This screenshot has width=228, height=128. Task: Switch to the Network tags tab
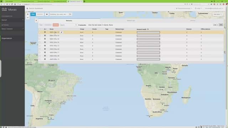click(x=131, y=21)
